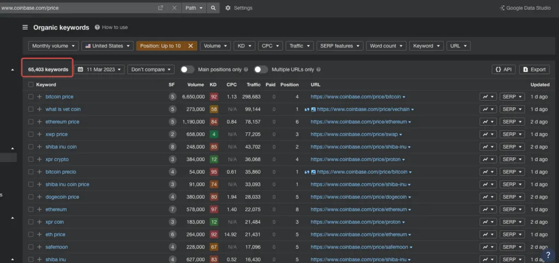
Task: Open the Path mode dropdown
Action: click(194, 8)
